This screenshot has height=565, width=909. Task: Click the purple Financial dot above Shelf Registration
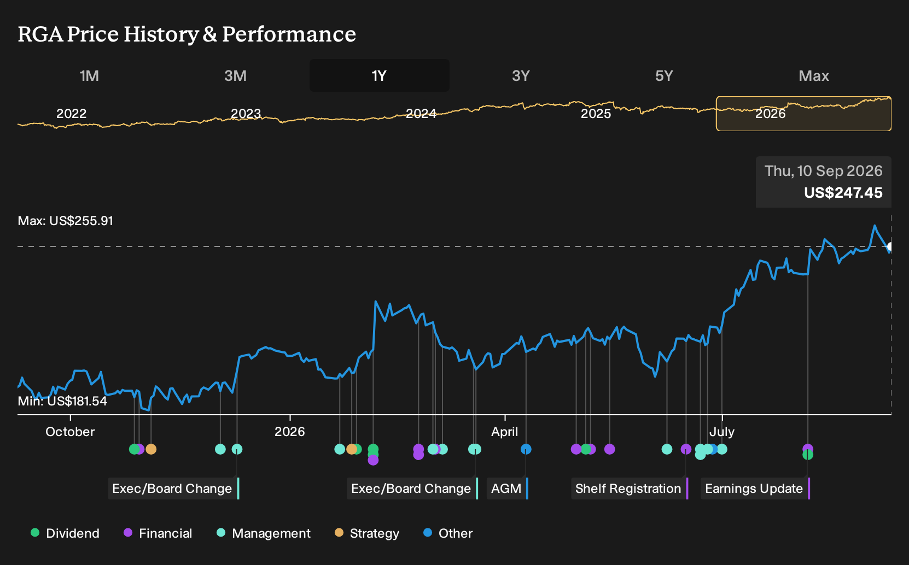pyautogui.click(x=686, y=449)
